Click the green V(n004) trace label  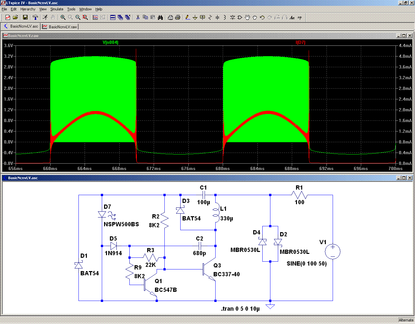pyautogui.click(x=110, y=43)
